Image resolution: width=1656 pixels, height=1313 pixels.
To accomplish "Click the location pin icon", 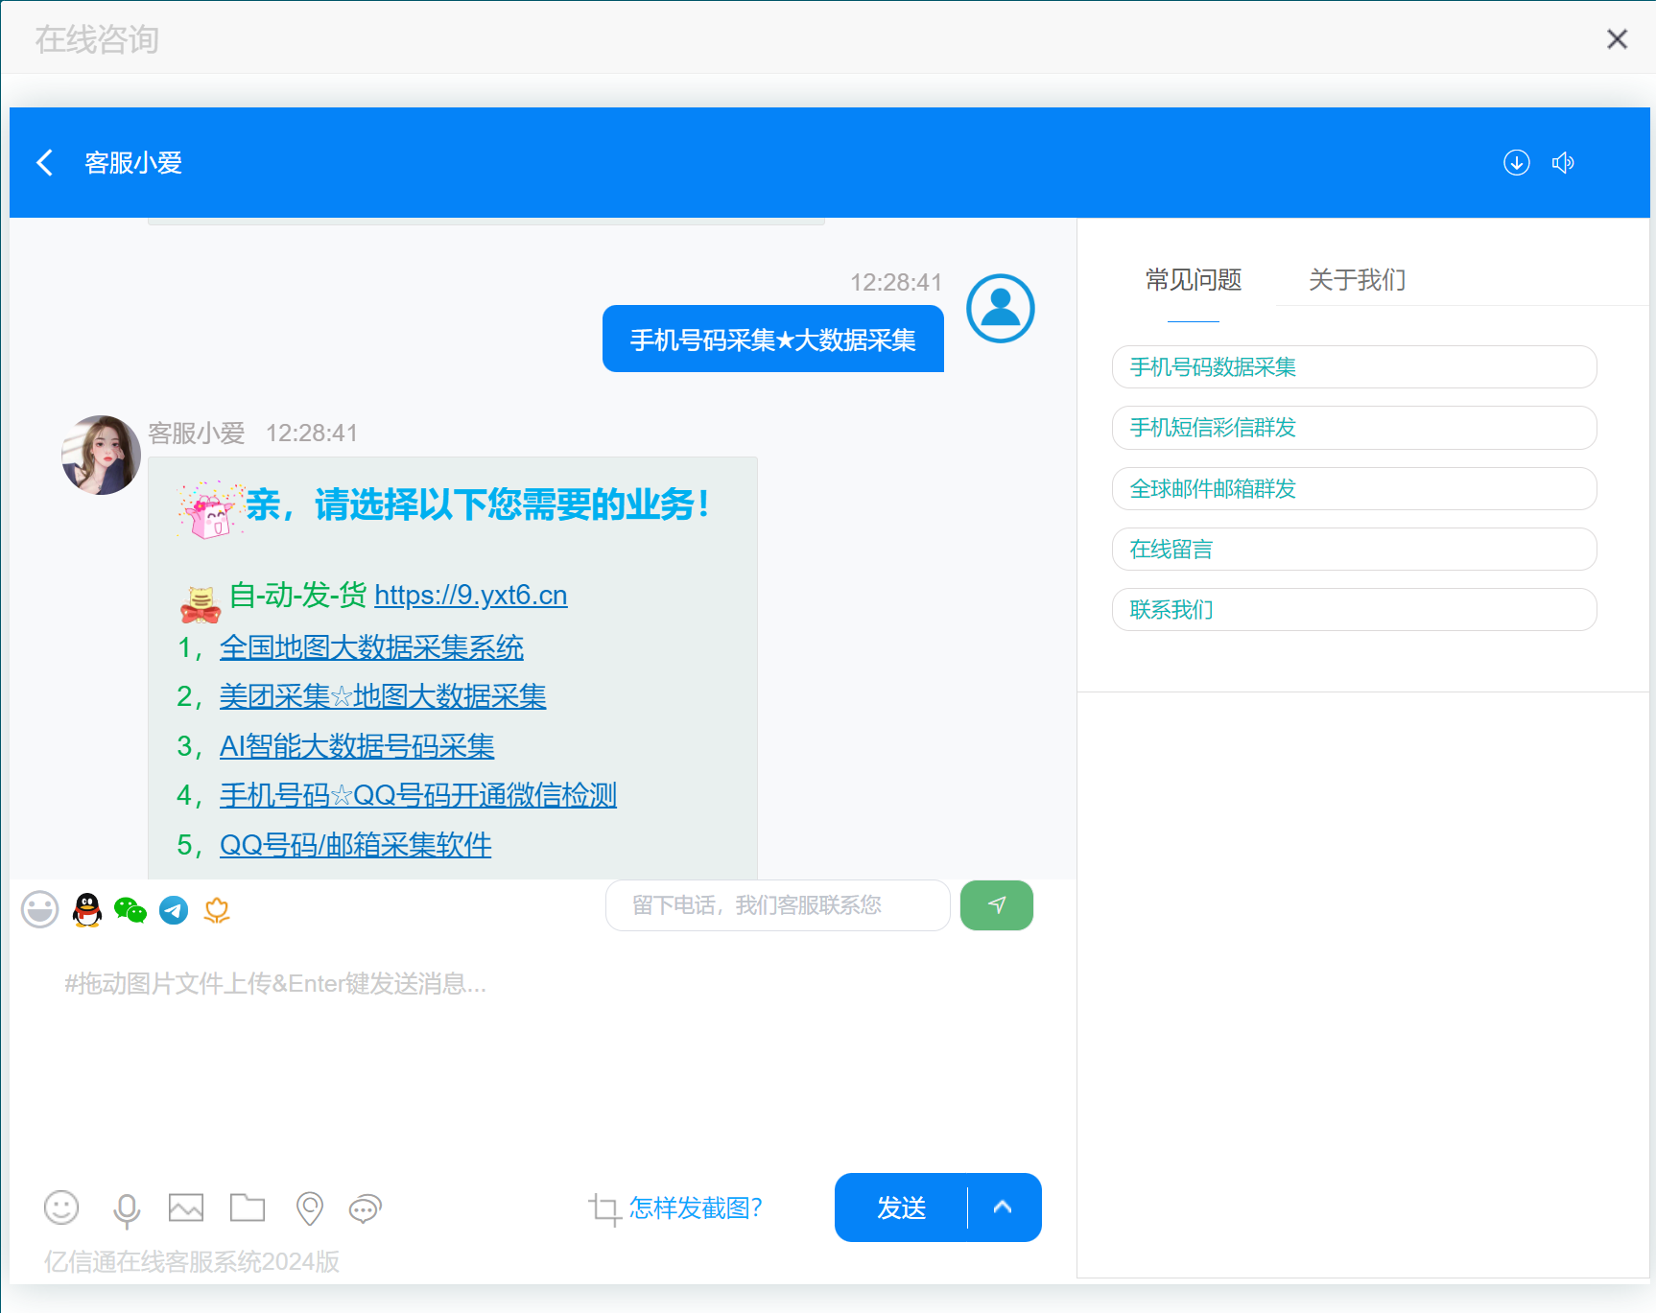I will [x=309, y=1208].
